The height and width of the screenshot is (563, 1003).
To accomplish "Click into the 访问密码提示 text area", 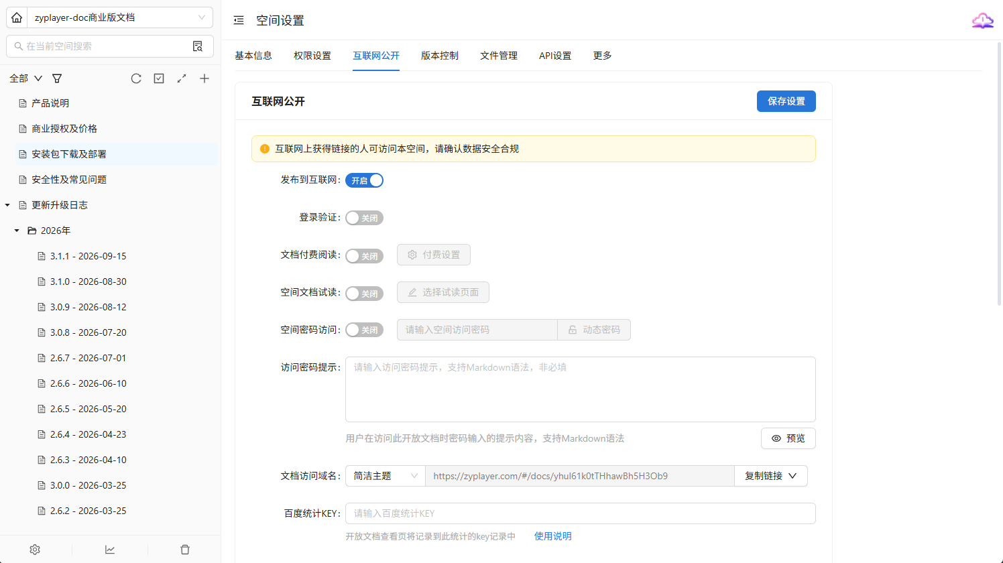I will pos(581,389).
